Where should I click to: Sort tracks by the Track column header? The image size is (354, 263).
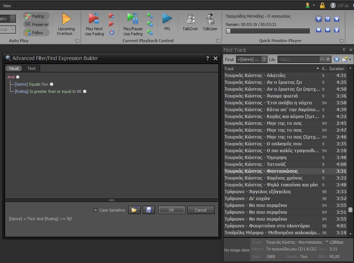pyautogui.click(x=270, y=68)
